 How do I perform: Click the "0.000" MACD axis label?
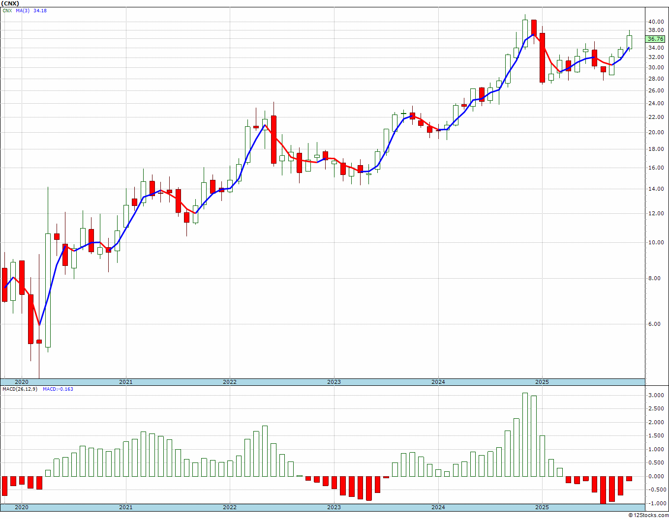tap(656, 476)
